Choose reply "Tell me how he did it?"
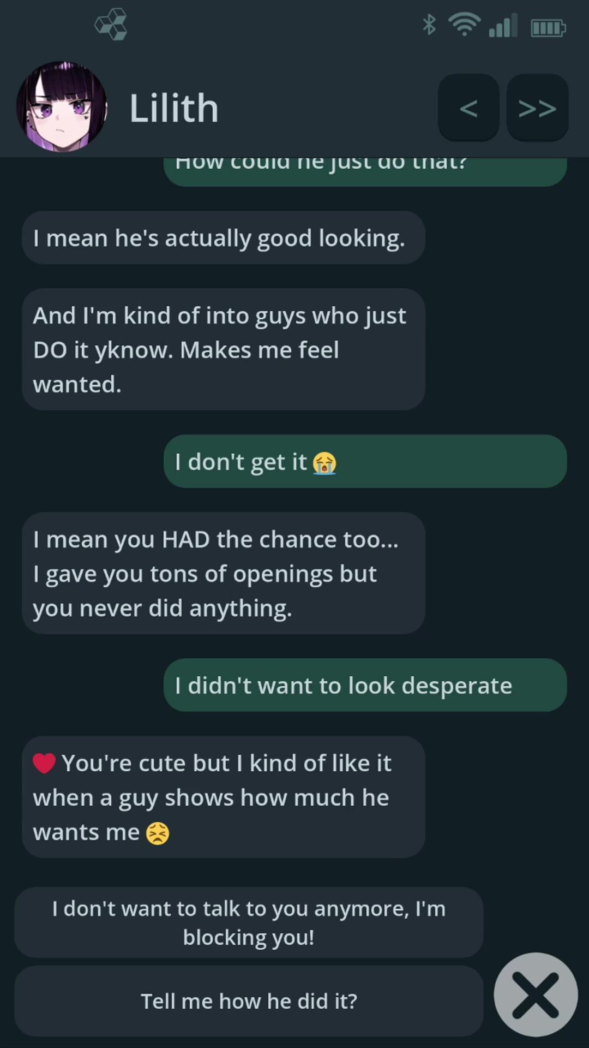589x1048 pixels. (x=249, y=1001)
